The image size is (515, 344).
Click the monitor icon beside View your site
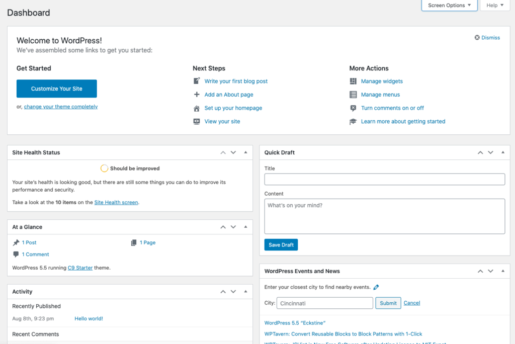coord(197,122)
